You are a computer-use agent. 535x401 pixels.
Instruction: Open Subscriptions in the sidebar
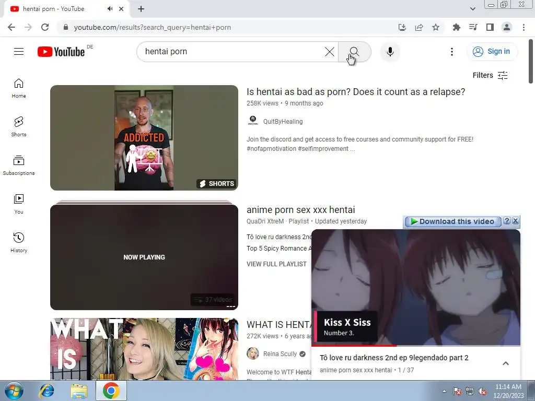click(19, 166)
